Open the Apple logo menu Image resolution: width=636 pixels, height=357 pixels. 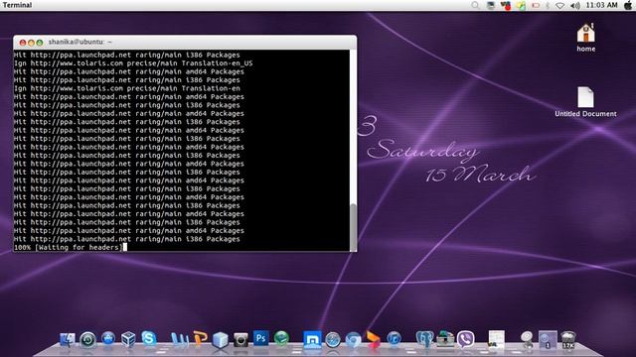pos(628,5)
